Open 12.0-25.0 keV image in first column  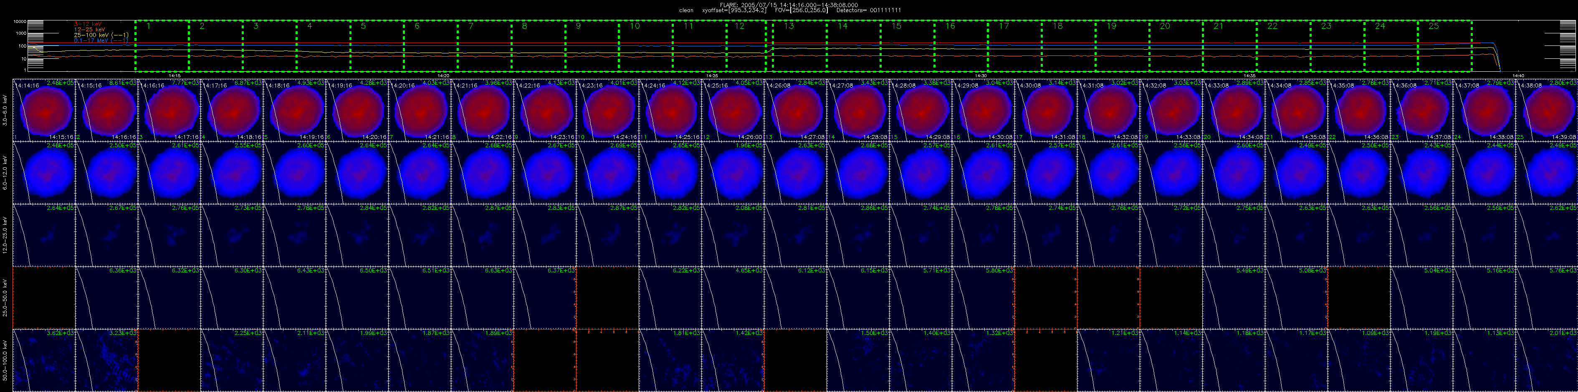[x=43, y=235]
